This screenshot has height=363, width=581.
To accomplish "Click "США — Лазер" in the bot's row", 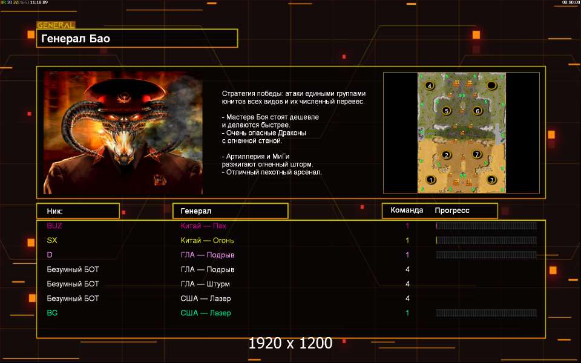I will click(206, 298).
